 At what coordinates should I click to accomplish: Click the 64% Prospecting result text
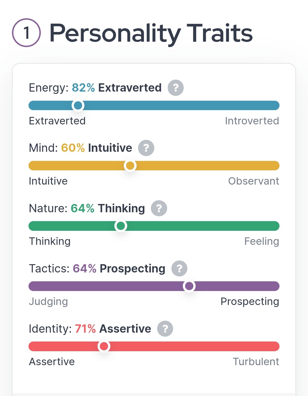(119, 269)
